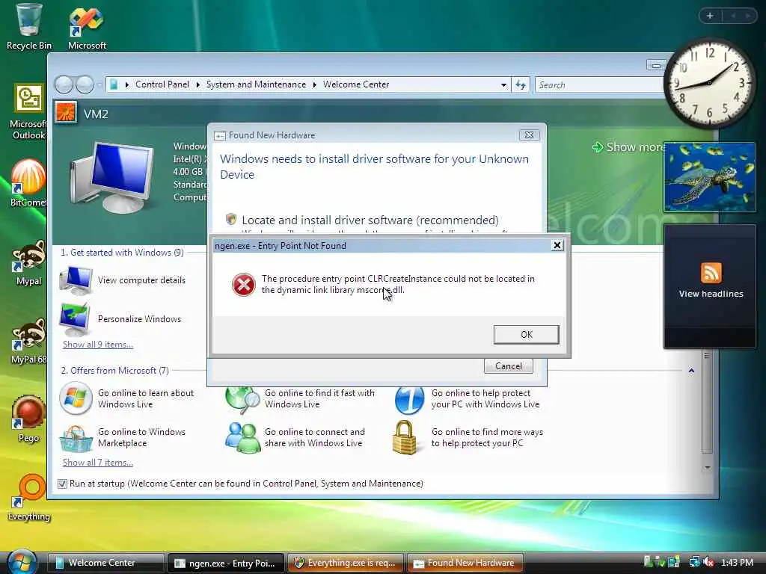The image size is (766, 574).
Task: Launch BitComet from the desktop
Action: 28,183
